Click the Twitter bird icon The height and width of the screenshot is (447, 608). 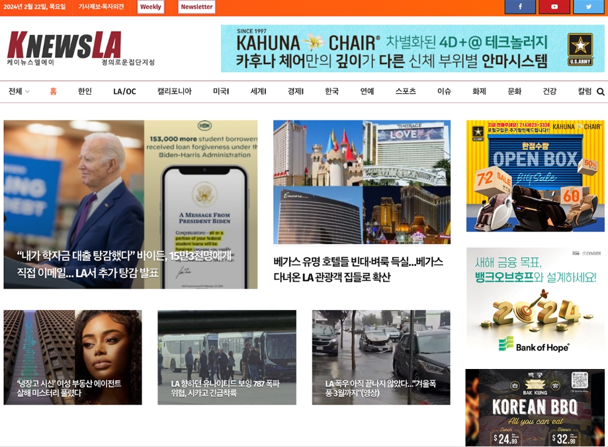(588, 7)
